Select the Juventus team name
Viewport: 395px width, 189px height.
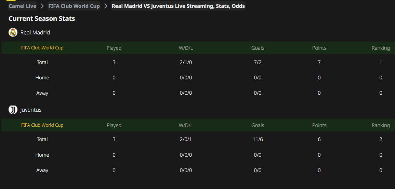(x=31, y=110)
